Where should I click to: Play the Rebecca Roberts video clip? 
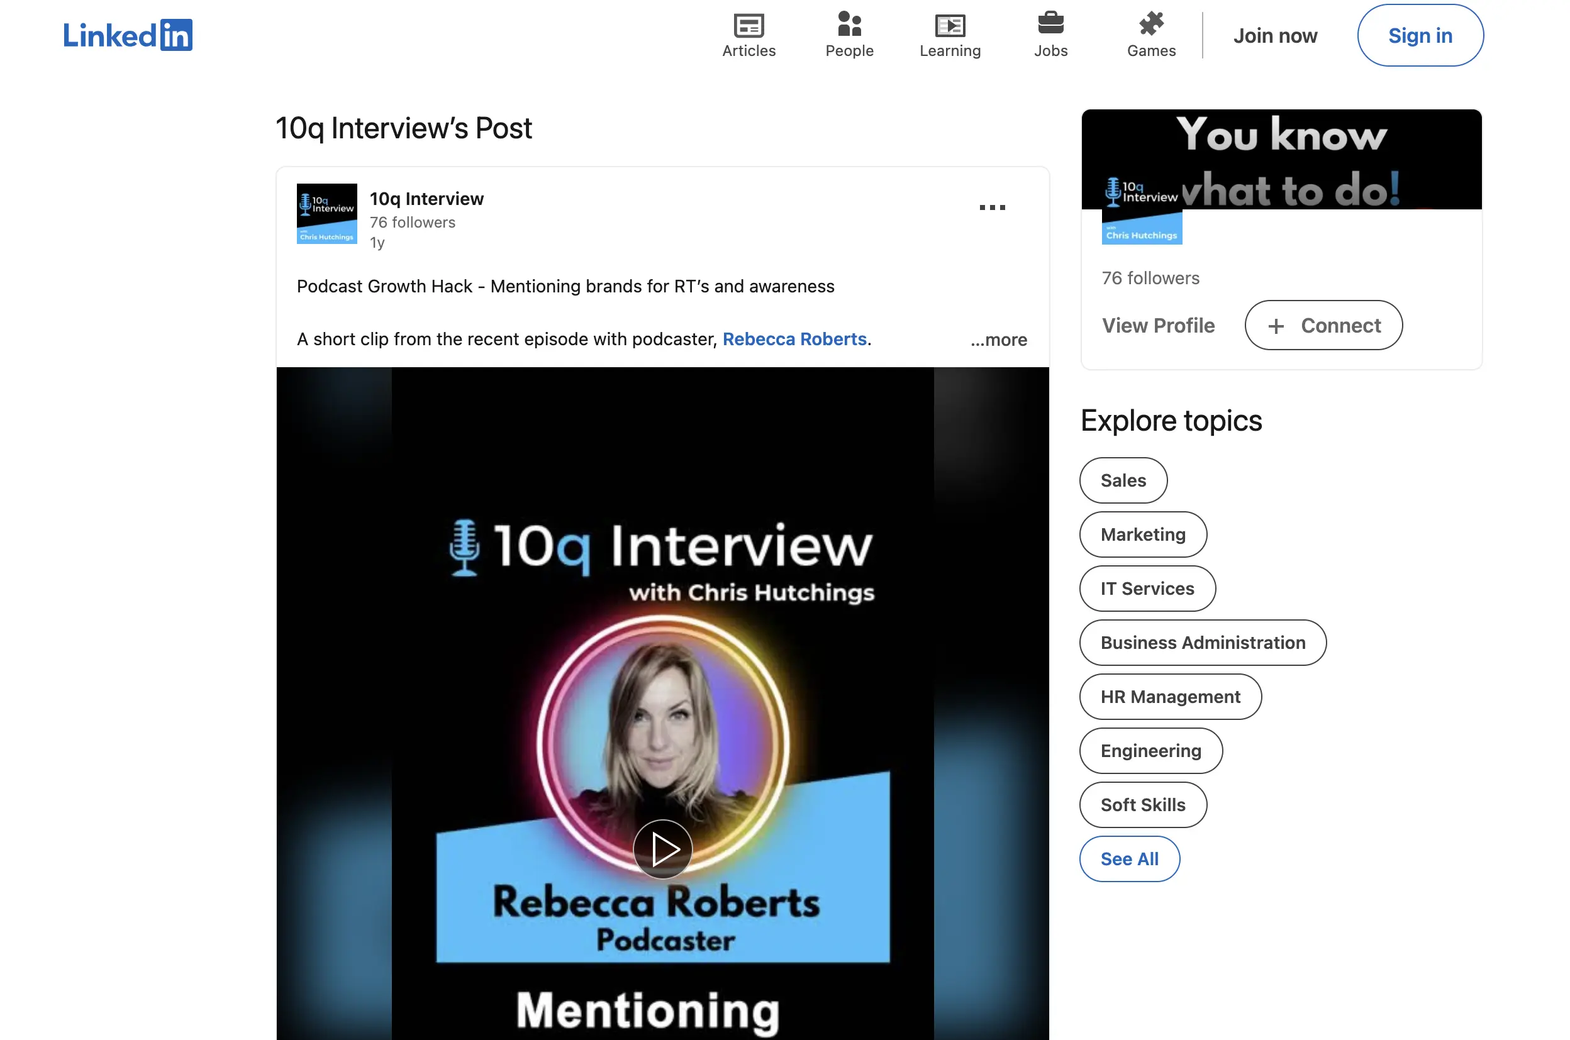(x=662, y=849)
